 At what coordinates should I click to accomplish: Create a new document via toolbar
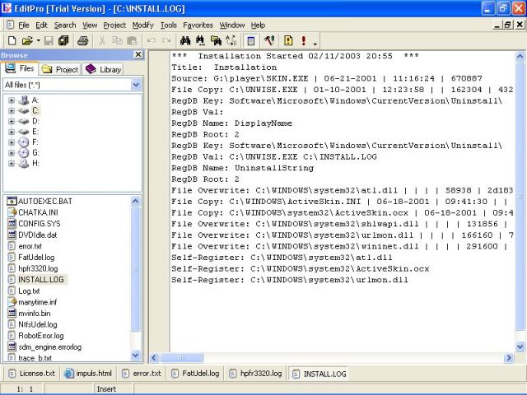pyautogui.click(x=12, y=40)
